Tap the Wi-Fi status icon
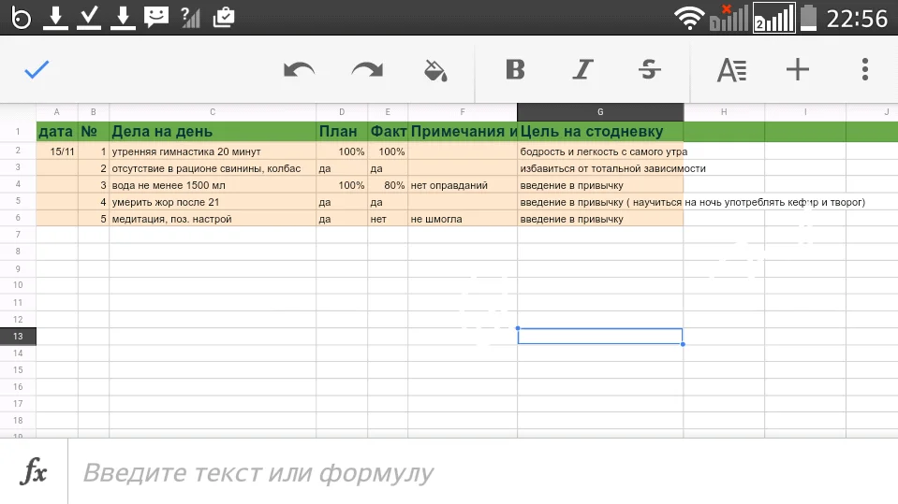 pyautogui.click(x=689, y=18)
